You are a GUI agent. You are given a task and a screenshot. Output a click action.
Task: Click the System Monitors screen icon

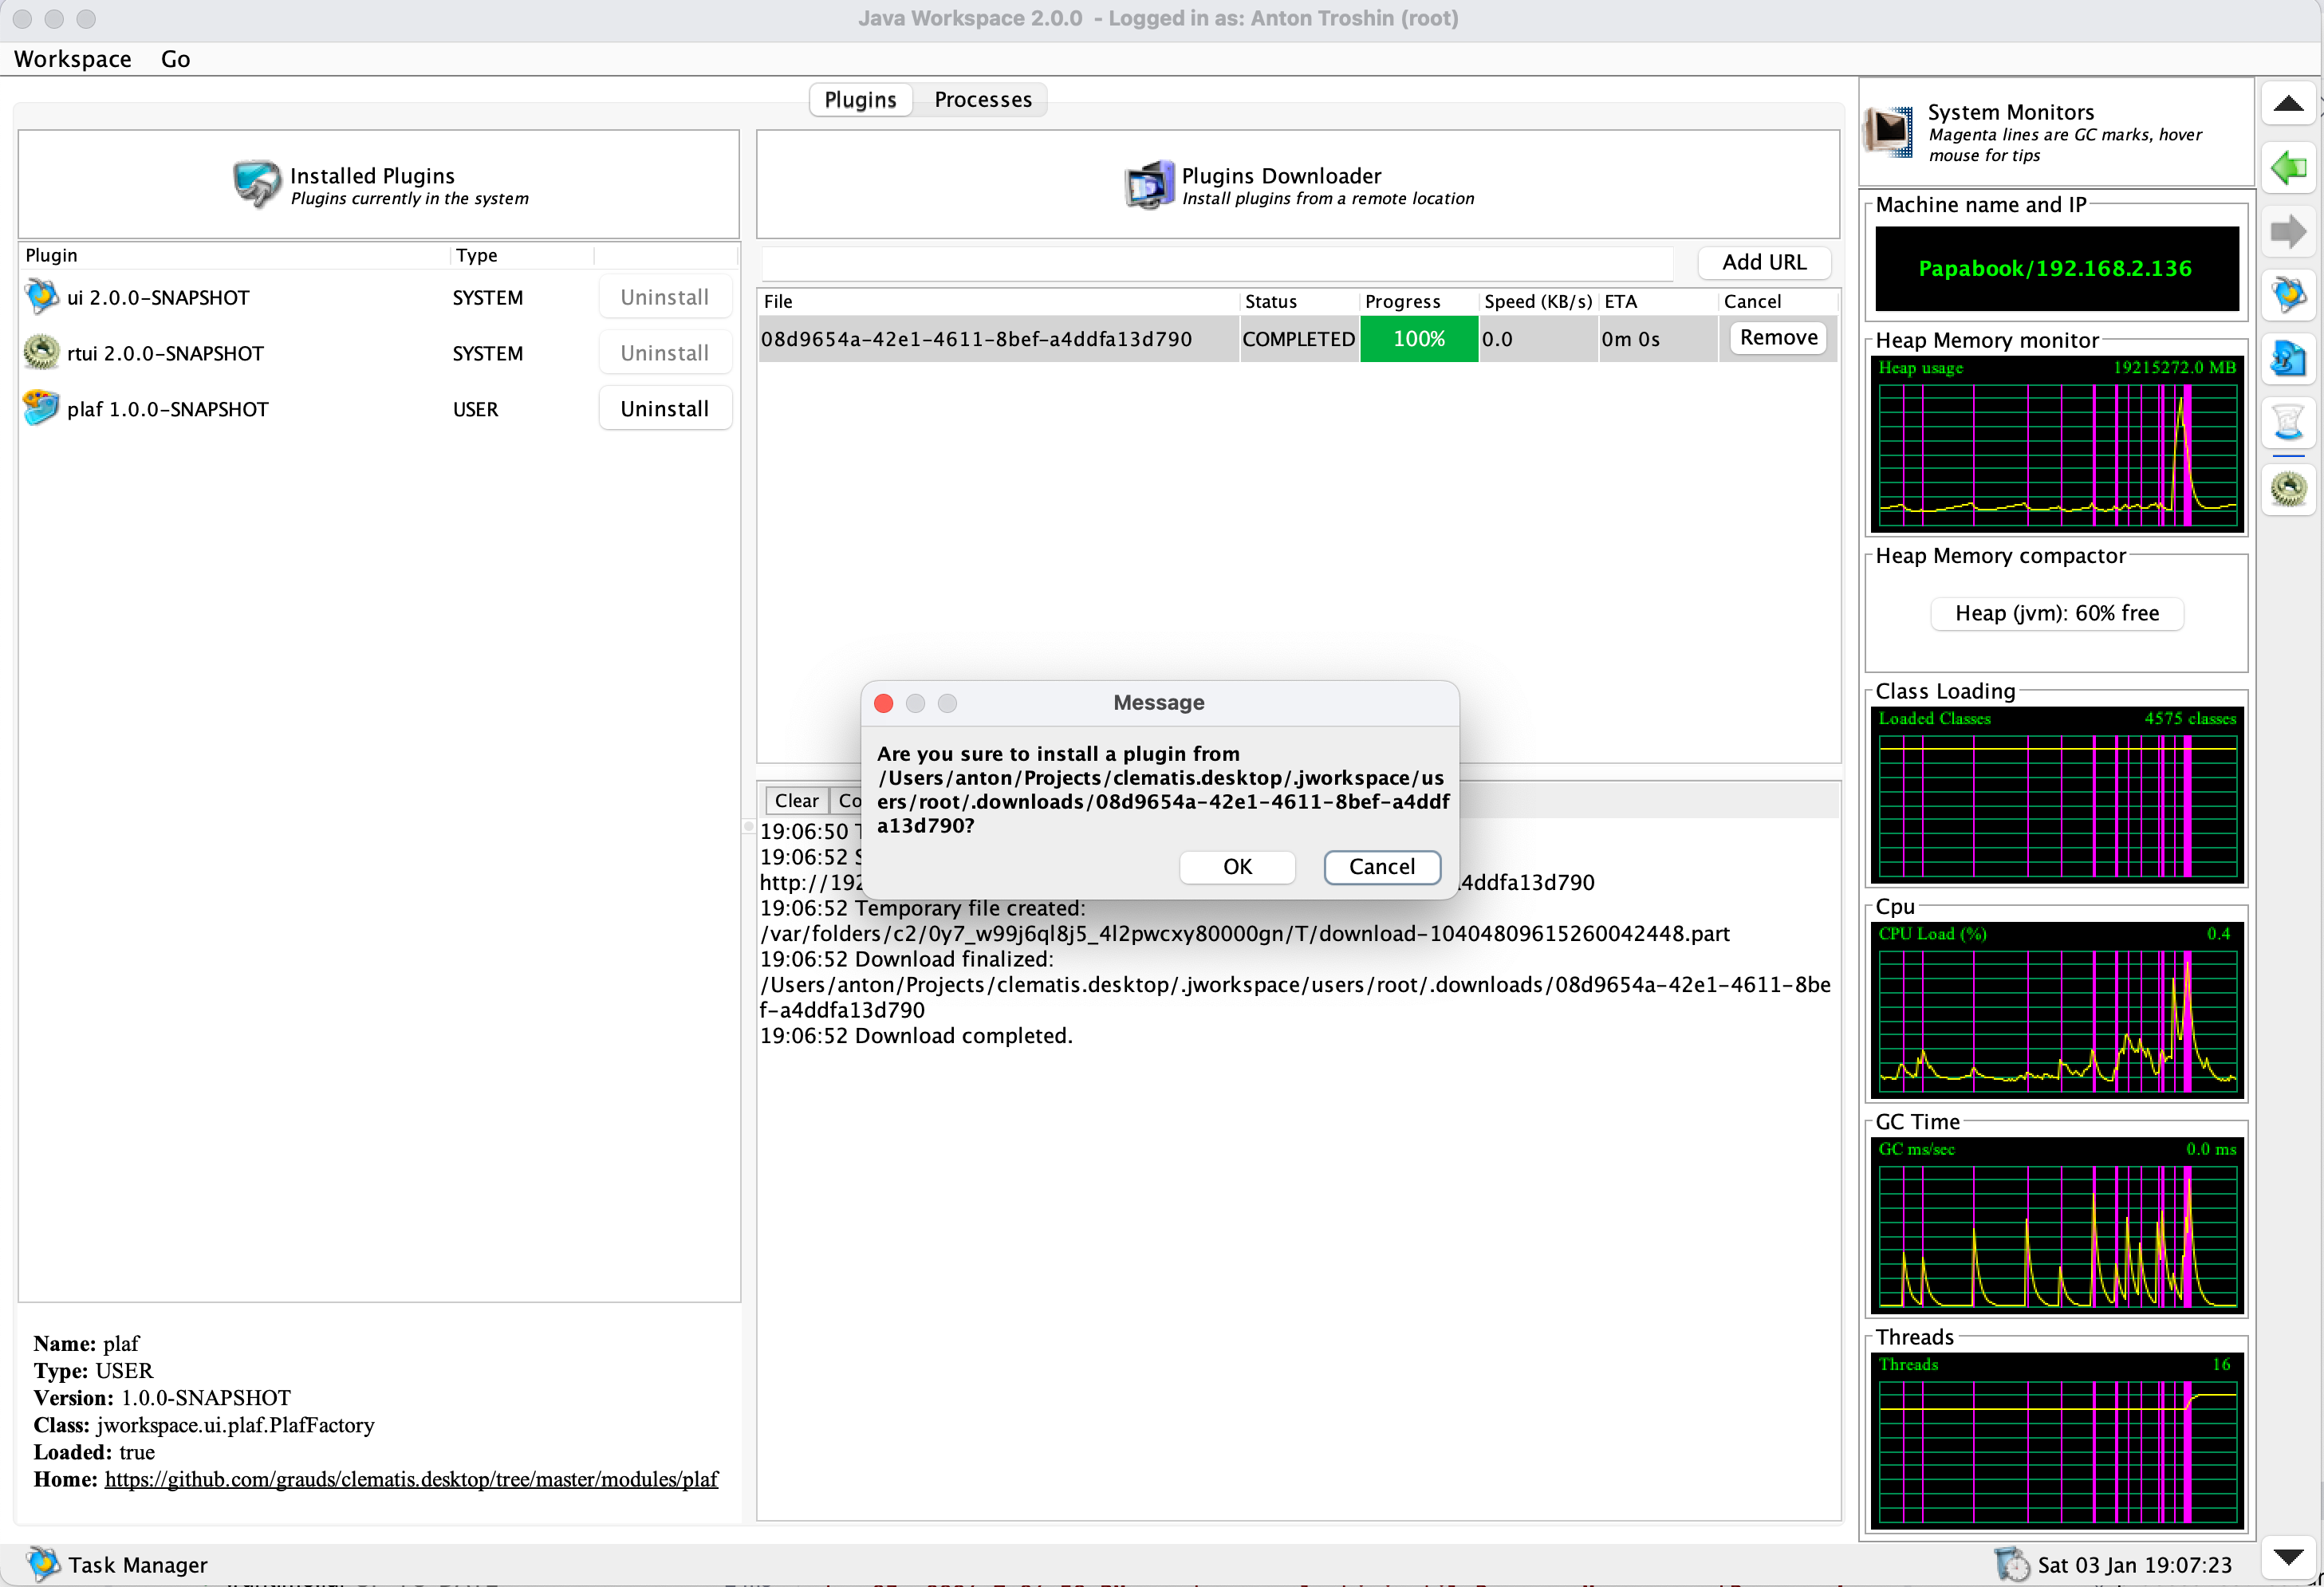tap(1889, 132)
